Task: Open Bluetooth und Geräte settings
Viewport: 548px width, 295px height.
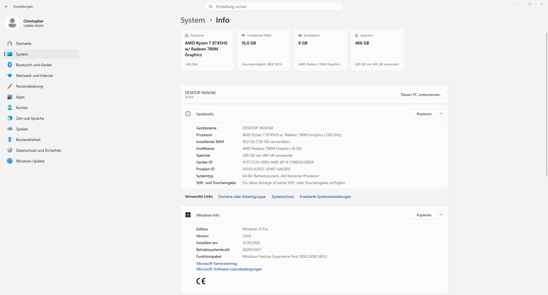Action: [42, 65]
